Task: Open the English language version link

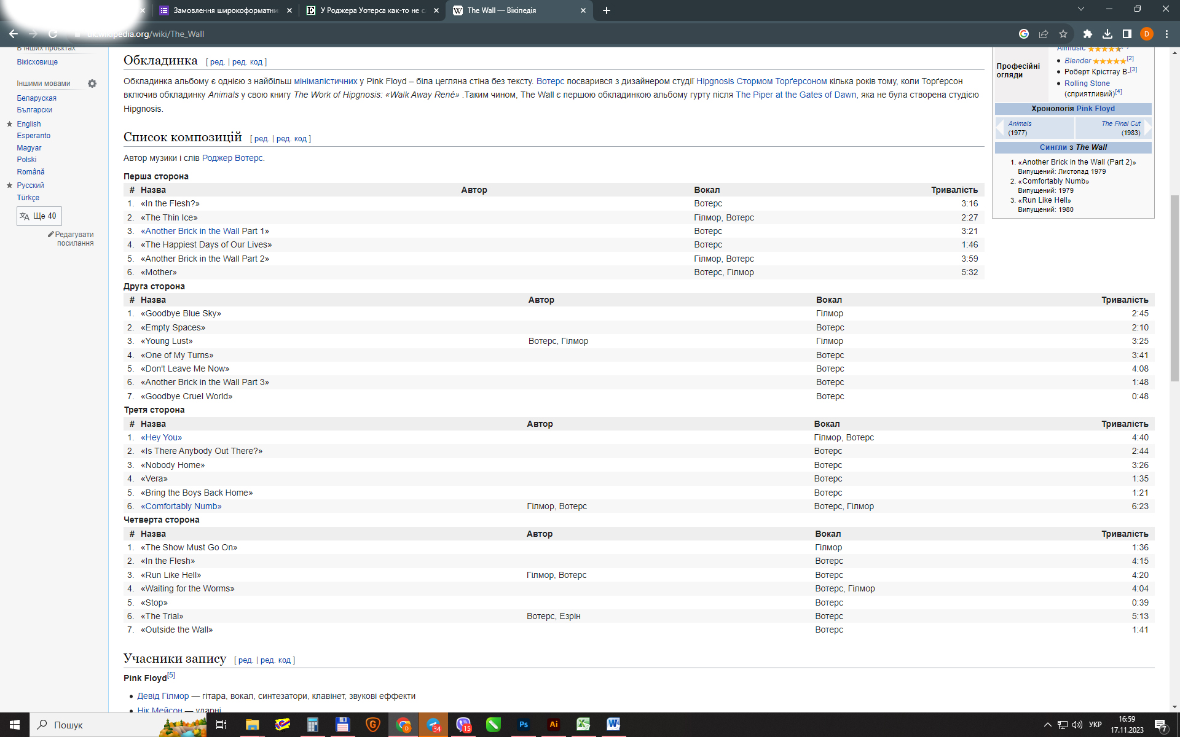Action: [29, 124]
